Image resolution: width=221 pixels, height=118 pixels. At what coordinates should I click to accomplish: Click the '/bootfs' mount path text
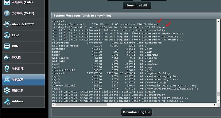tap(151, 58)
